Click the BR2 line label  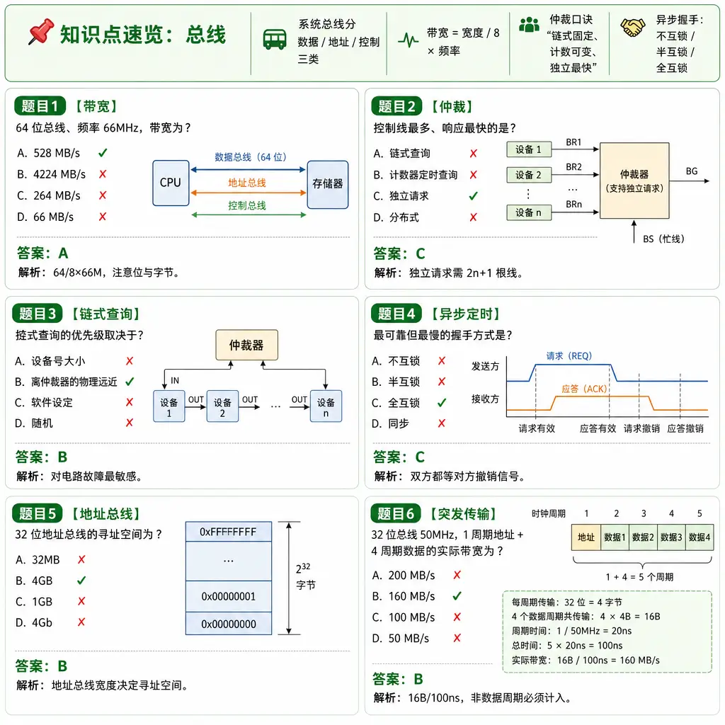[573, 167]
